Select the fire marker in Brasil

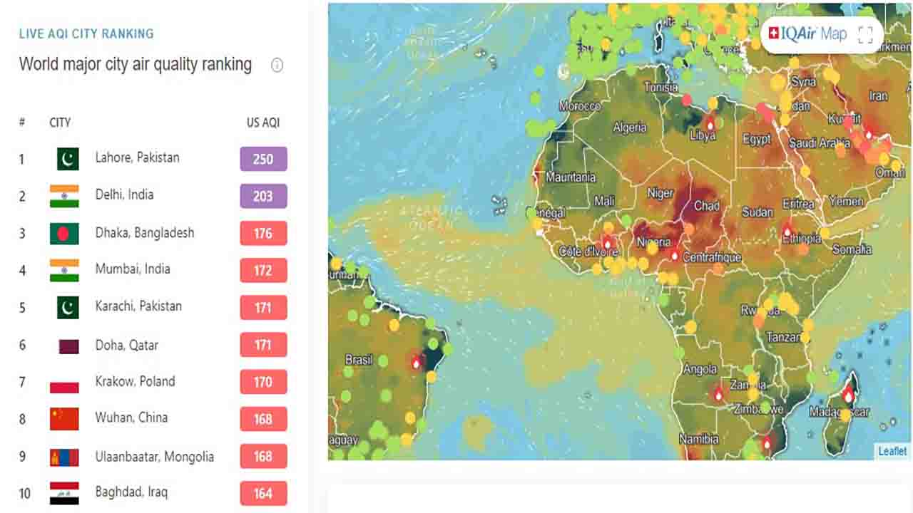click(x=417, y=362)
